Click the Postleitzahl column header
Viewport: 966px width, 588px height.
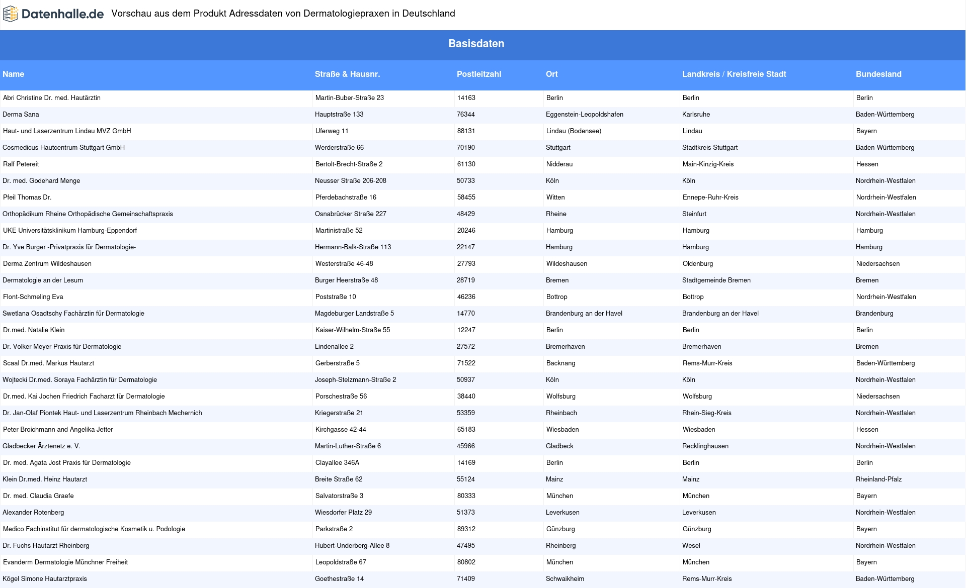click(x=479, y=74)
